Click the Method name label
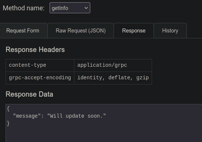202x142 pixels. click(24, 8)
